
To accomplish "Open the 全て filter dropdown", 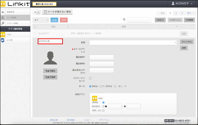I will pos(41,20).
